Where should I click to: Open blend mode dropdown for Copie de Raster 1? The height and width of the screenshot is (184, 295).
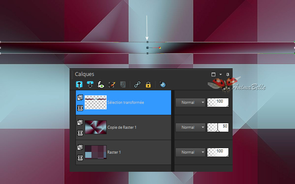click(x=190, y=127)
